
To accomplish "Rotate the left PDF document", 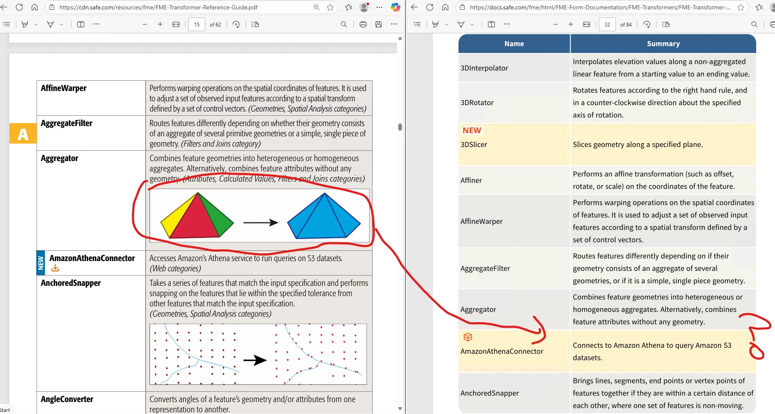I will pos(236,24).
